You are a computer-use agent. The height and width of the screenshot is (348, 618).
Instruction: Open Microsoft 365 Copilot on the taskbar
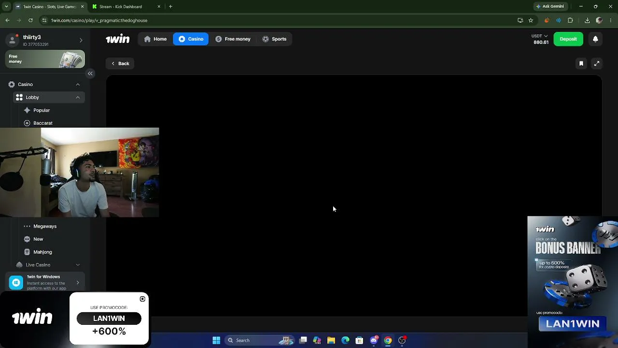tap(317, 340)
